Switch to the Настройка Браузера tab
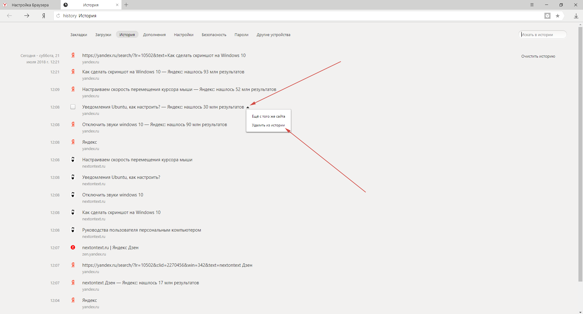This screenshot has width=583, height=314. [x=30, y=5]
